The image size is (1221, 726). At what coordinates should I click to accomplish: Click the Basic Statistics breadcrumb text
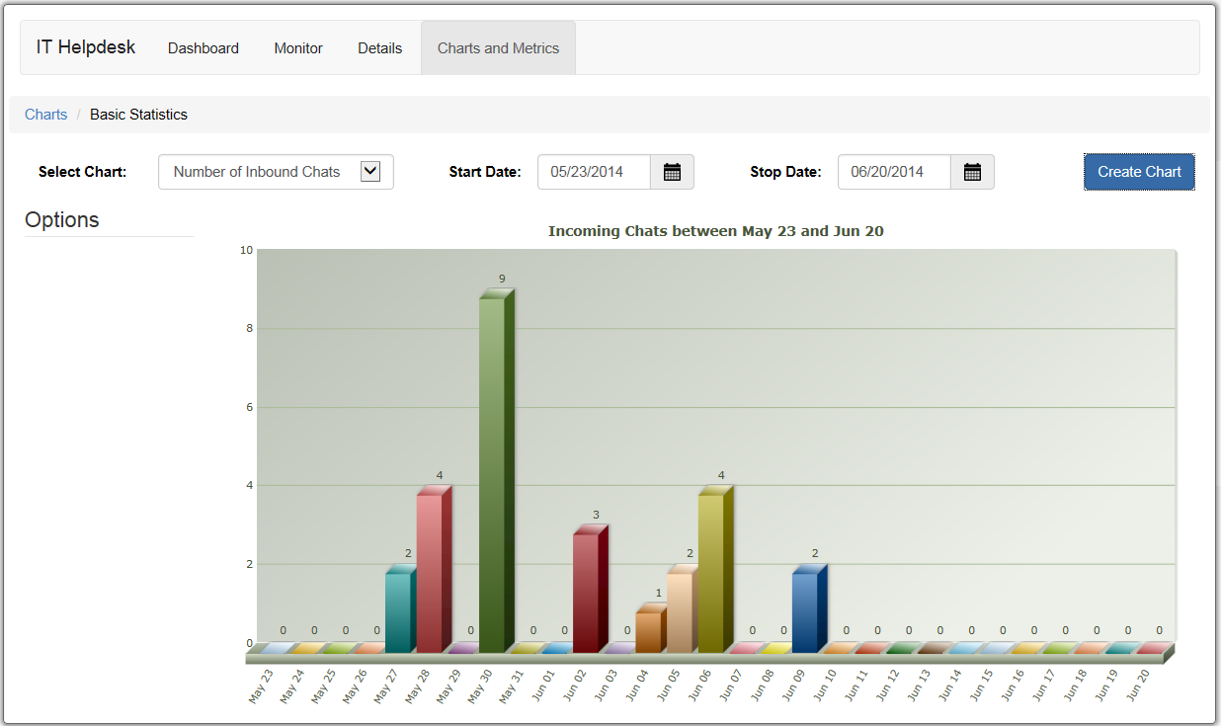(x=138, y=115)
